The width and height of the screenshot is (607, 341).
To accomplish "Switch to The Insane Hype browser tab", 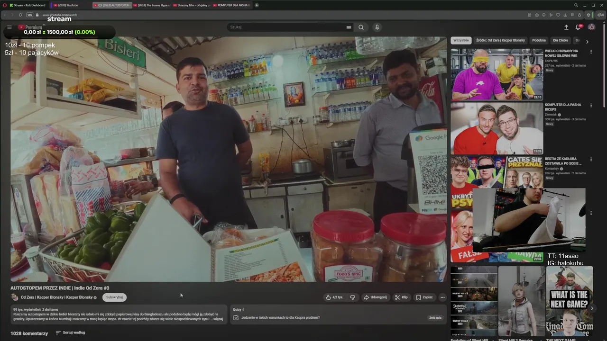I will pyautogui.click(x=152, y=5).
